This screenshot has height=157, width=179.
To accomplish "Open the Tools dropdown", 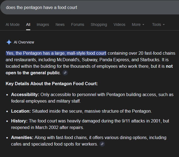I will (x=158, y=25).
